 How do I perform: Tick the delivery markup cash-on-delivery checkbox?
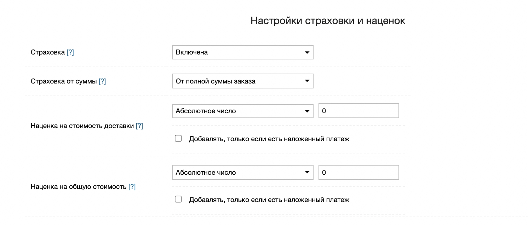click(178, 138)
